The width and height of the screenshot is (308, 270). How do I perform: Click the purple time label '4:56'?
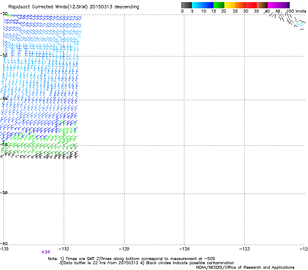[x=45, y=252]
